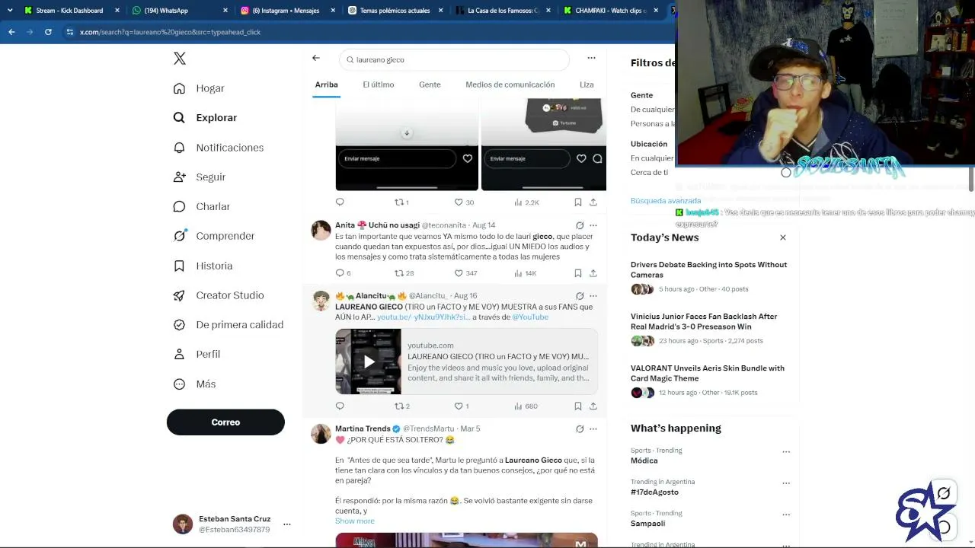
Task: Bookmark the Alancitu tweet
Action: [578, 406]
